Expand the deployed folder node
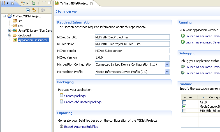Screen dimensions: 220x132 pos(10,35)
